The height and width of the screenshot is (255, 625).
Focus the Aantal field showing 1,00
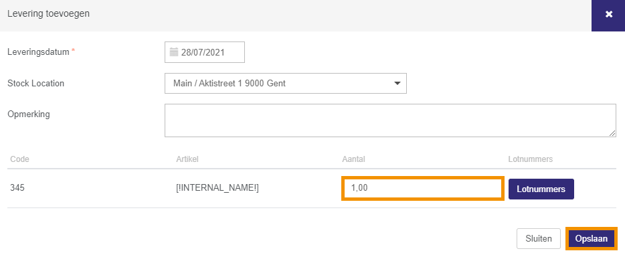423,188
